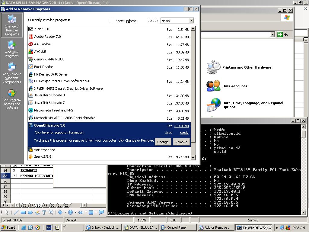
Task: Expand the Symbol Shapes smiley dropdown arrow
Action: tap(75, 212)
